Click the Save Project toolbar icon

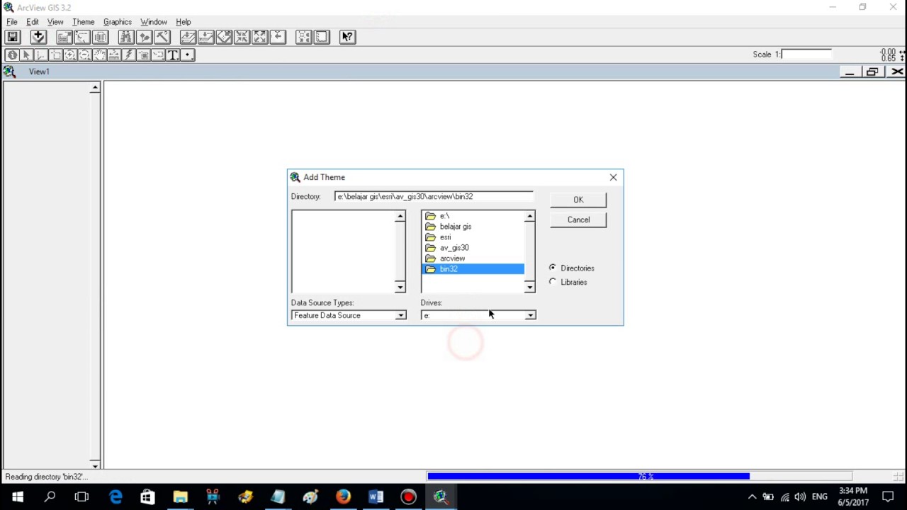[x=12, y=37]
